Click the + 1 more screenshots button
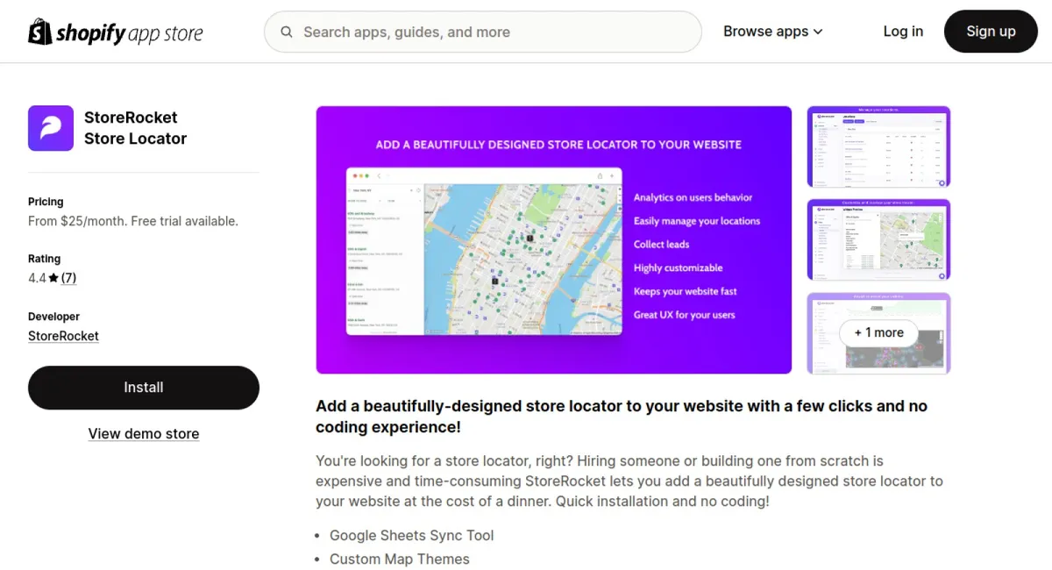The height and width of the screenshot is (570, 1052). point(878,333)
